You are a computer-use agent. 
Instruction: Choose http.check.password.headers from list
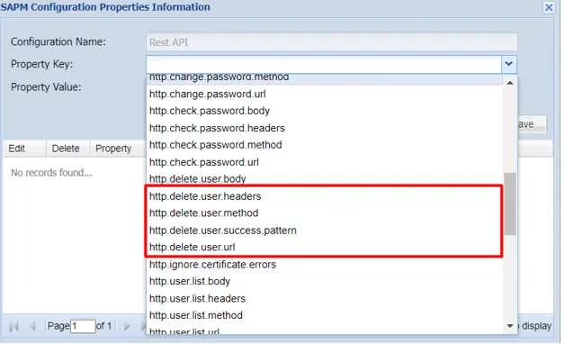324,128
